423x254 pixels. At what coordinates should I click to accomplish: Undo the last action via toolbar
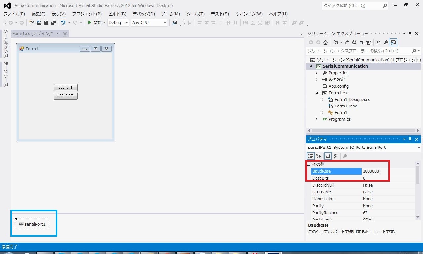click(x=63, y=23)
